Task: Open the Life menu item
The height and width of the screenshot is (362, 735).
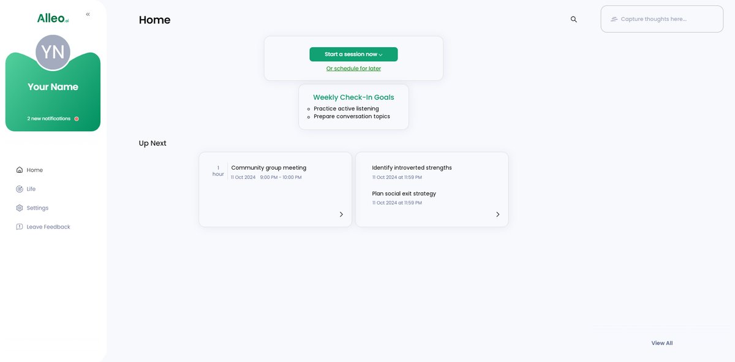Action: [31, 189]
